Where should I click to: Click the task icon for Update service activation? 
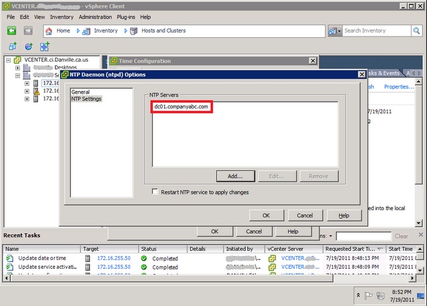point(9,267)
